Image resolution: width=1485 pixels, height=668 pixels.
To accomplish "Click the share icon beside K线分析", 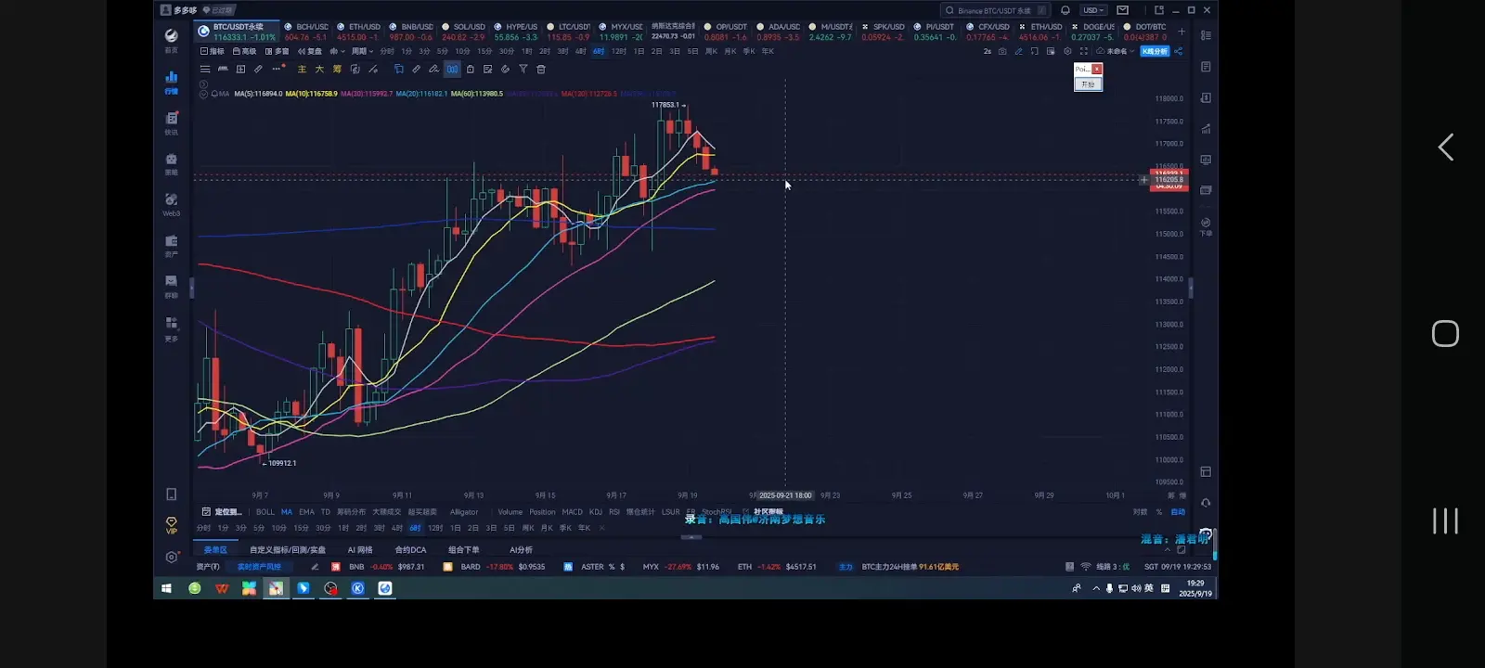I will 1178,51.
